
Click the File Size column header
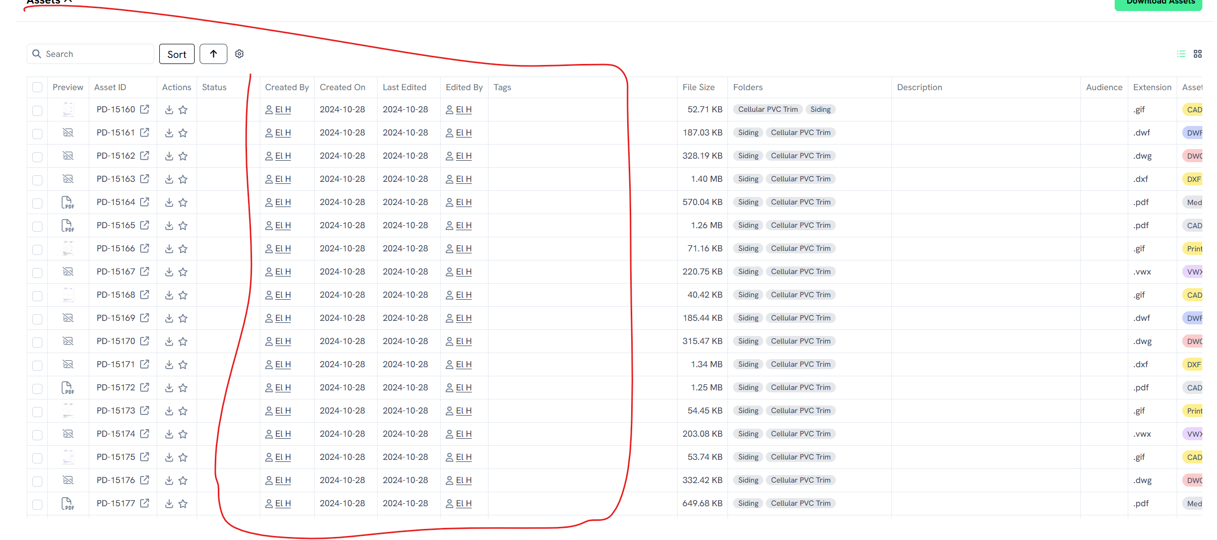click(x=698, y=87)
